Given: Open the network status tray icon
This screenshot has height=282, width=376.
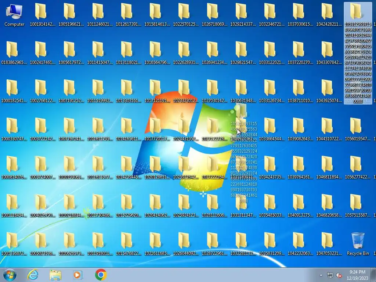Looking at the screenshot, I should coord(330,275).
